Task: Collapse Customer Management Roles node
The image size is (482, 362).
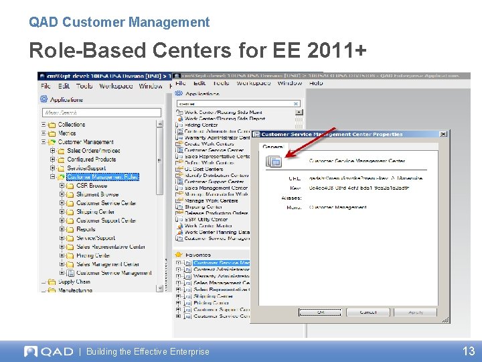Action: point(53,177)
